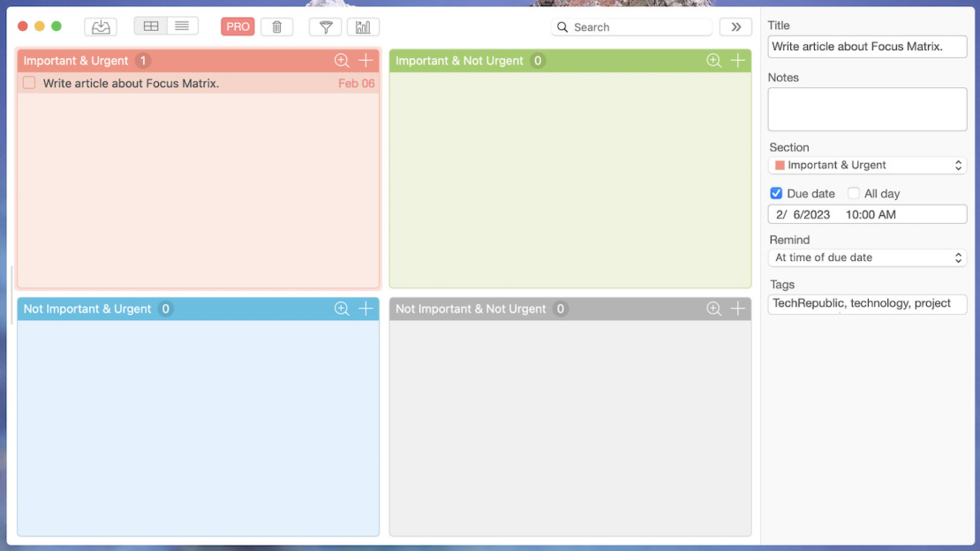Enable the All day checkbox
The image size is (980, 551).
click(x=854, y=193)
